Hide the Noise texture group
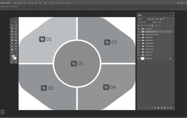 tap(138, 29)
